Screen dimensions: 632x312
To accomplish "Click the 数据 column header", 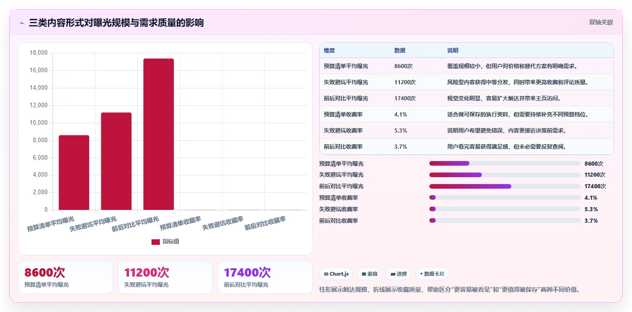I will [400, 51].
